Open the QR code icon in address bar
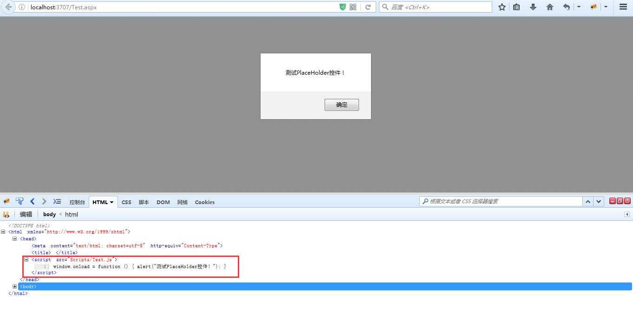The width and height of the screenshot is (633, 321). pos(353,7)
